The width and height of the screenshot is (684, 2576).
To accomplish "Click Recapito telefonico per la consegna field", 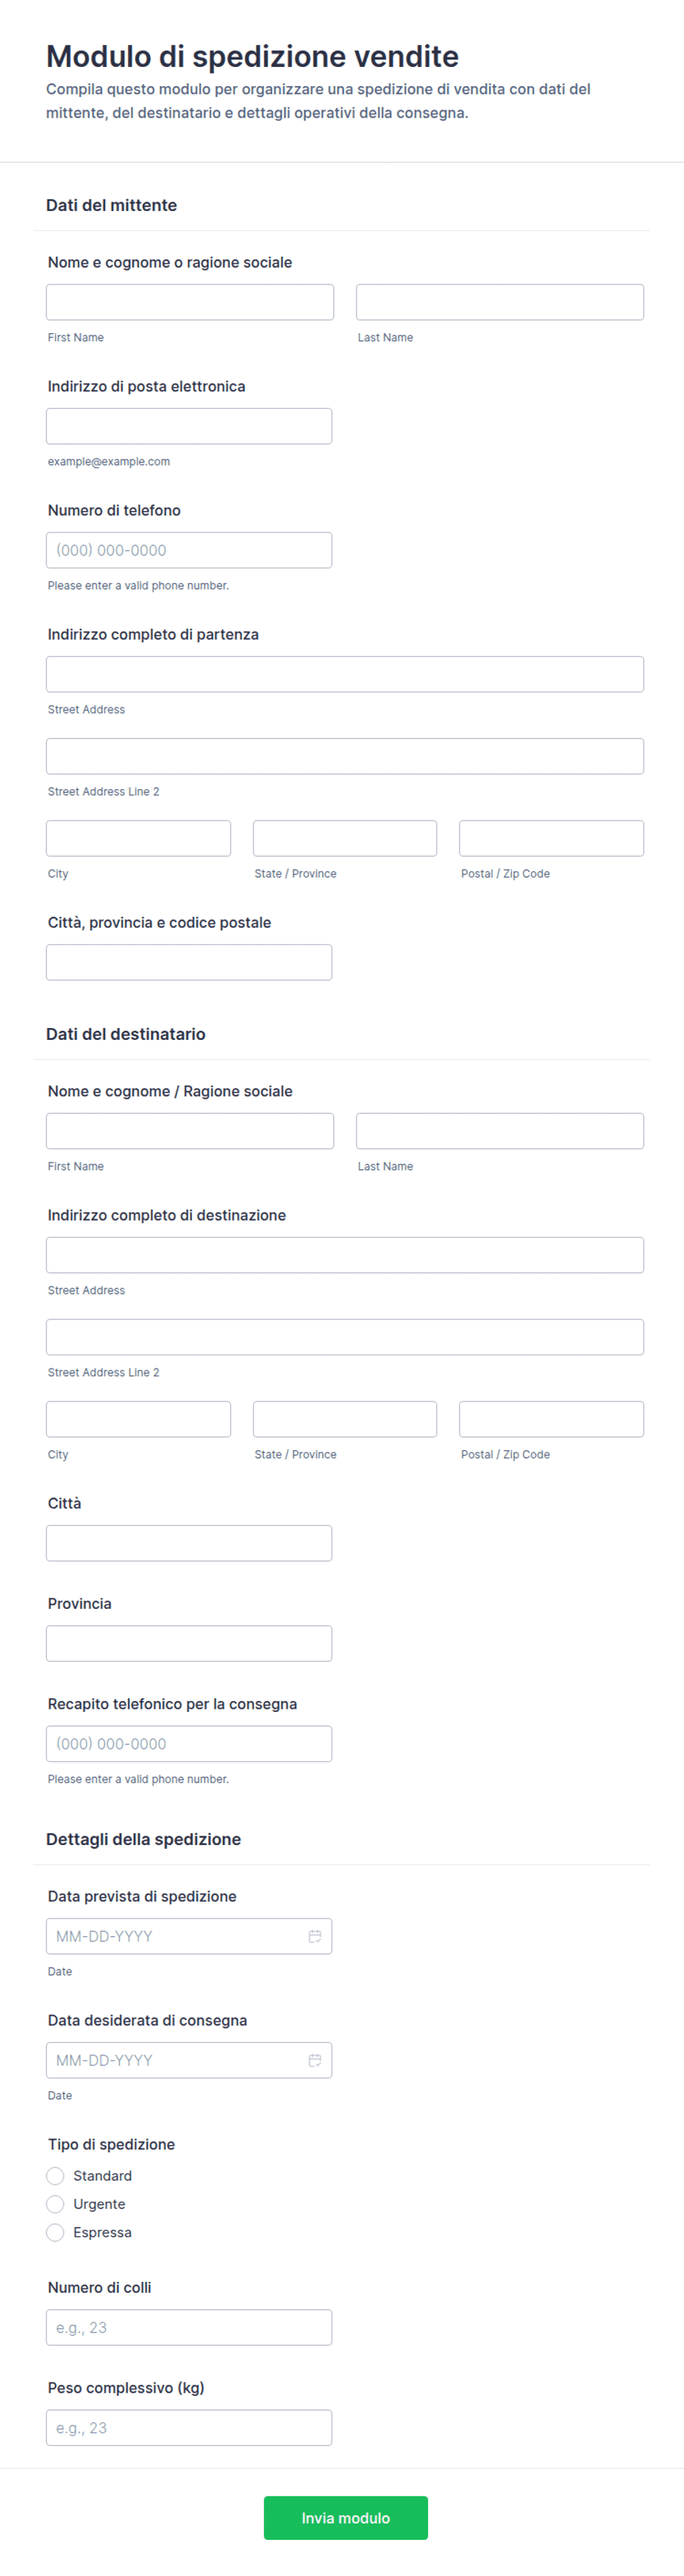I will coord(189,1743).
